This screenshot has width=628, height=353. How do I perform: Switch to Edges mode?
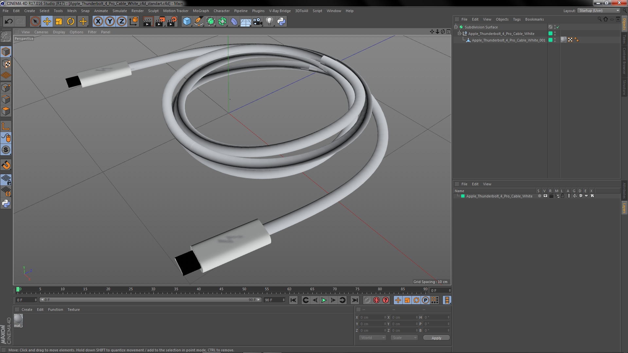(6, 99)
